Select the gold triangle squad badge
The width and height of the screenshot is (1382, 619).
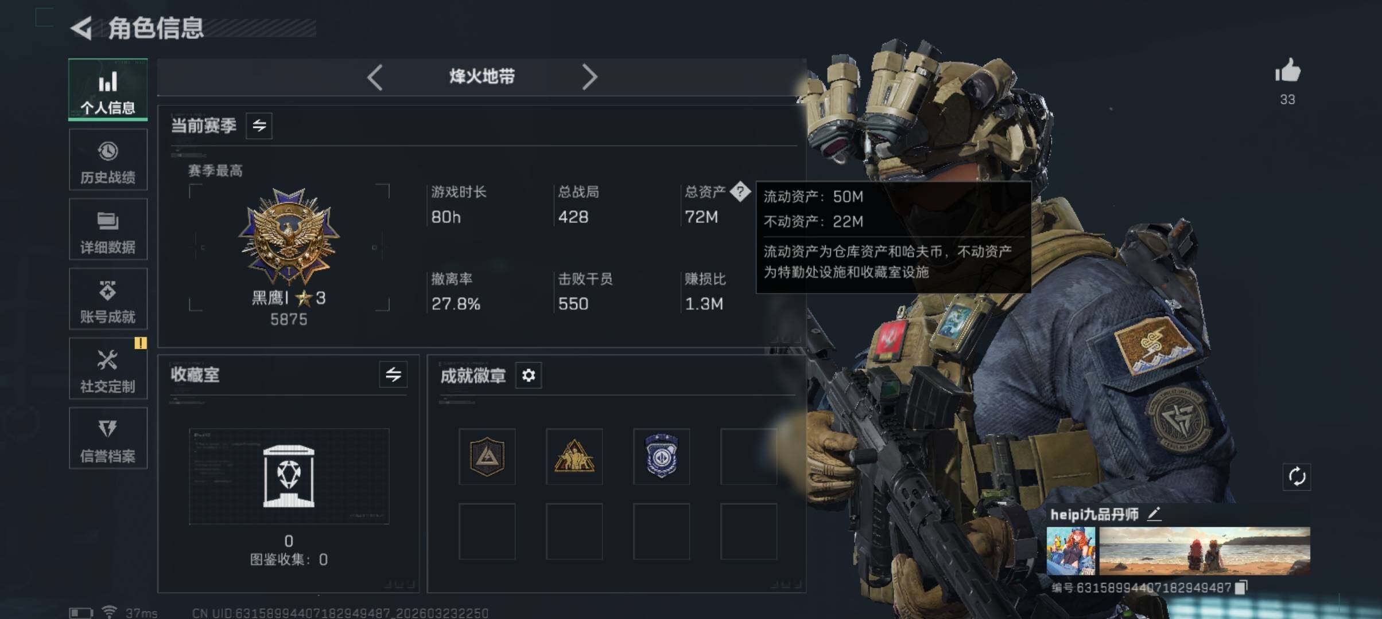pos(574,456)
